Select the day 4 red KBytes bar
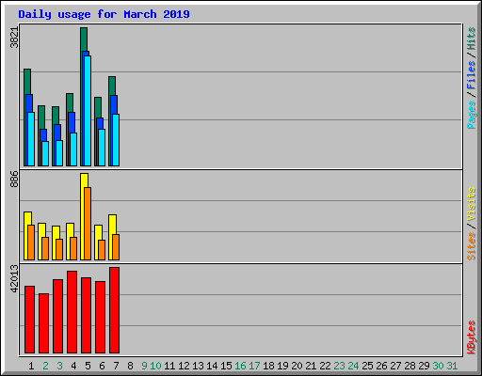Image resolution: width=482 pixels, height=376 pixels. [72, 312]
